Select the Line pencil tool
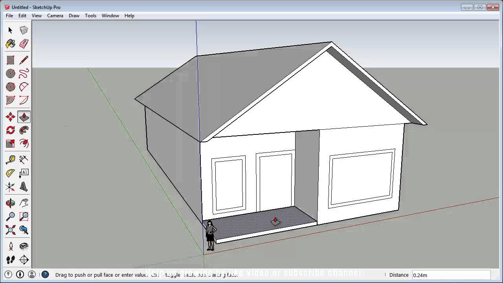 [x=24, y=60]
